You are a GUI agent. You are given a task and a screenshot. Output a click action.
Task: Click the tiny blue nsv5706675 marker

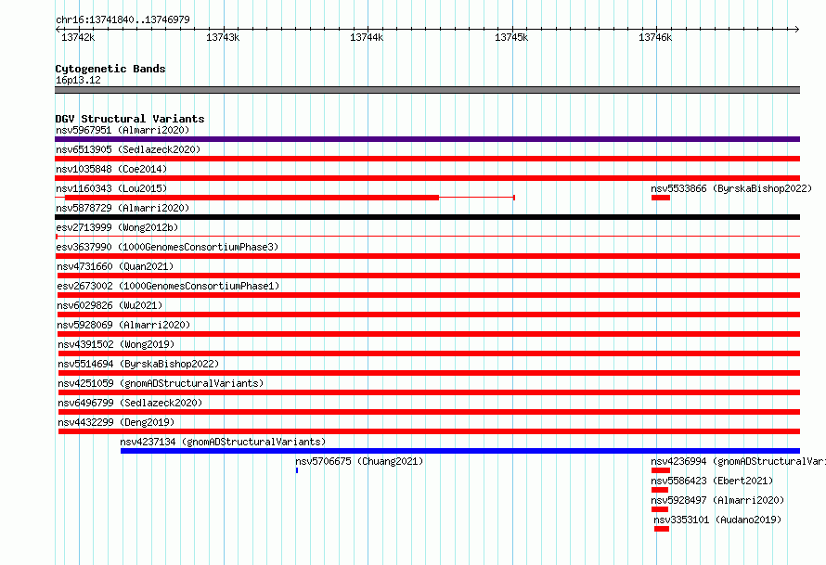pyautogui.click(x=297, y=470)
